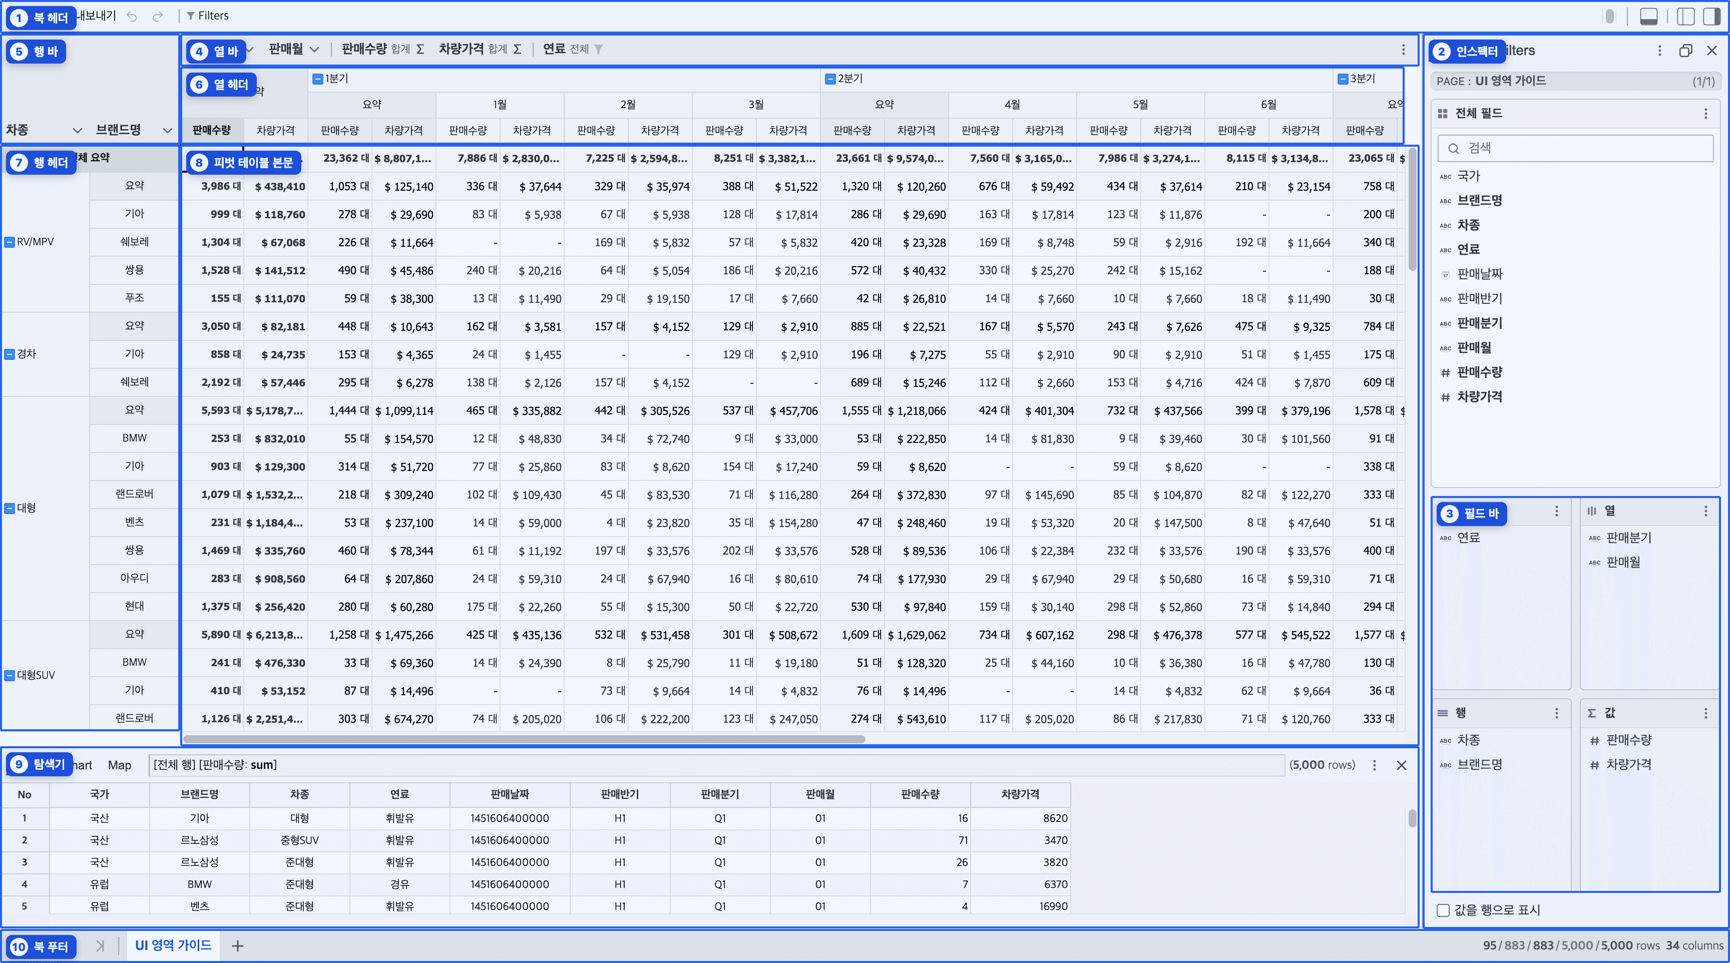Open the 판매월 dropdown in column bar
The width and height of the screenshot is (1730, 963).
pyautogui.click(x=314, y=49)
